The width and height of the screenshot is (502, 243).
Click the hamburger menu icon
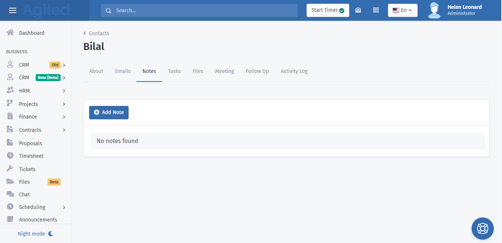[13, 10]
